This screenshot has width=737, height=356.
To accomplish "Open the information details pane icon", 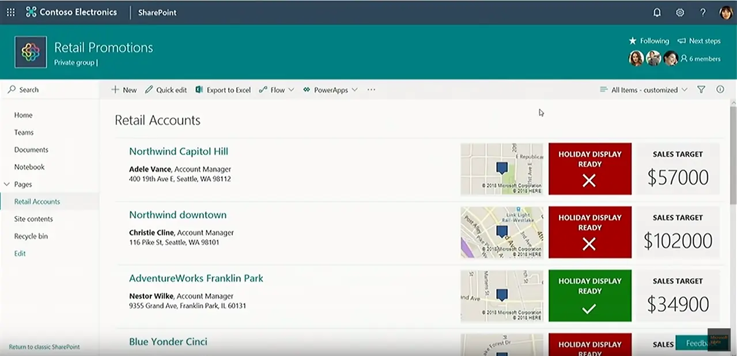I will (720, 90).
